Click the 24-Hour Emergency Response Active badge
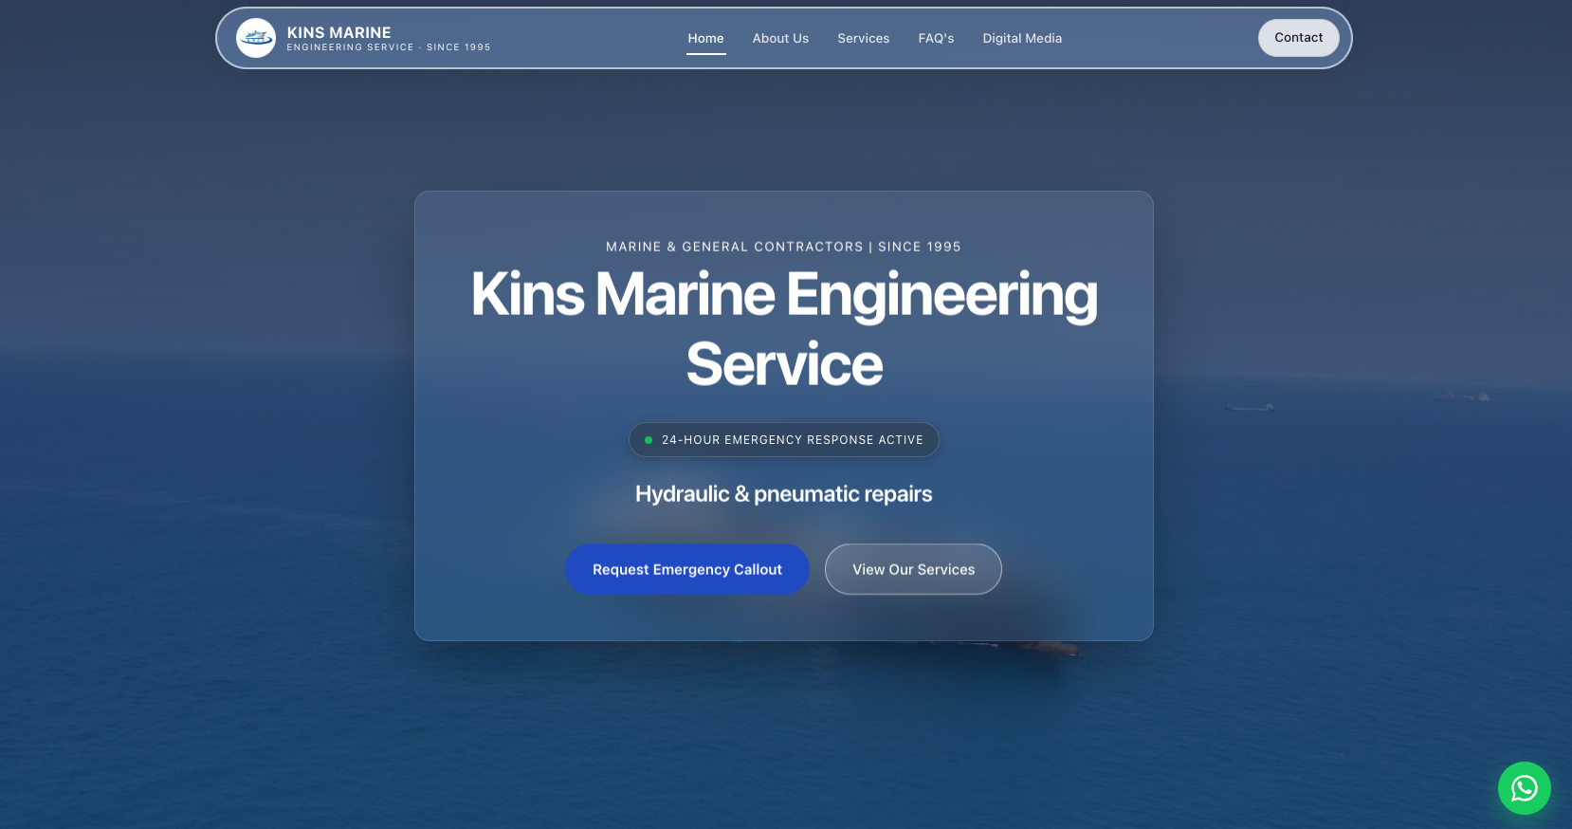Viewport: 1572px width, 829px height. [784, 440]
